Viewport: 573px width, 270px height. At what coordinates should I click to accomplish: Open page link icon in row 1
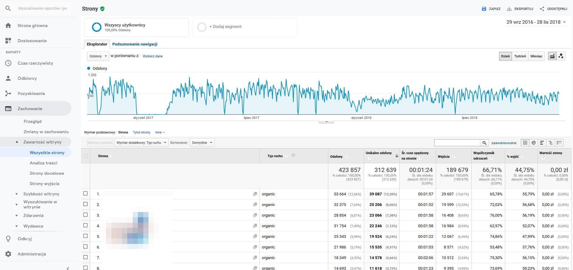[x=255, y=194]
